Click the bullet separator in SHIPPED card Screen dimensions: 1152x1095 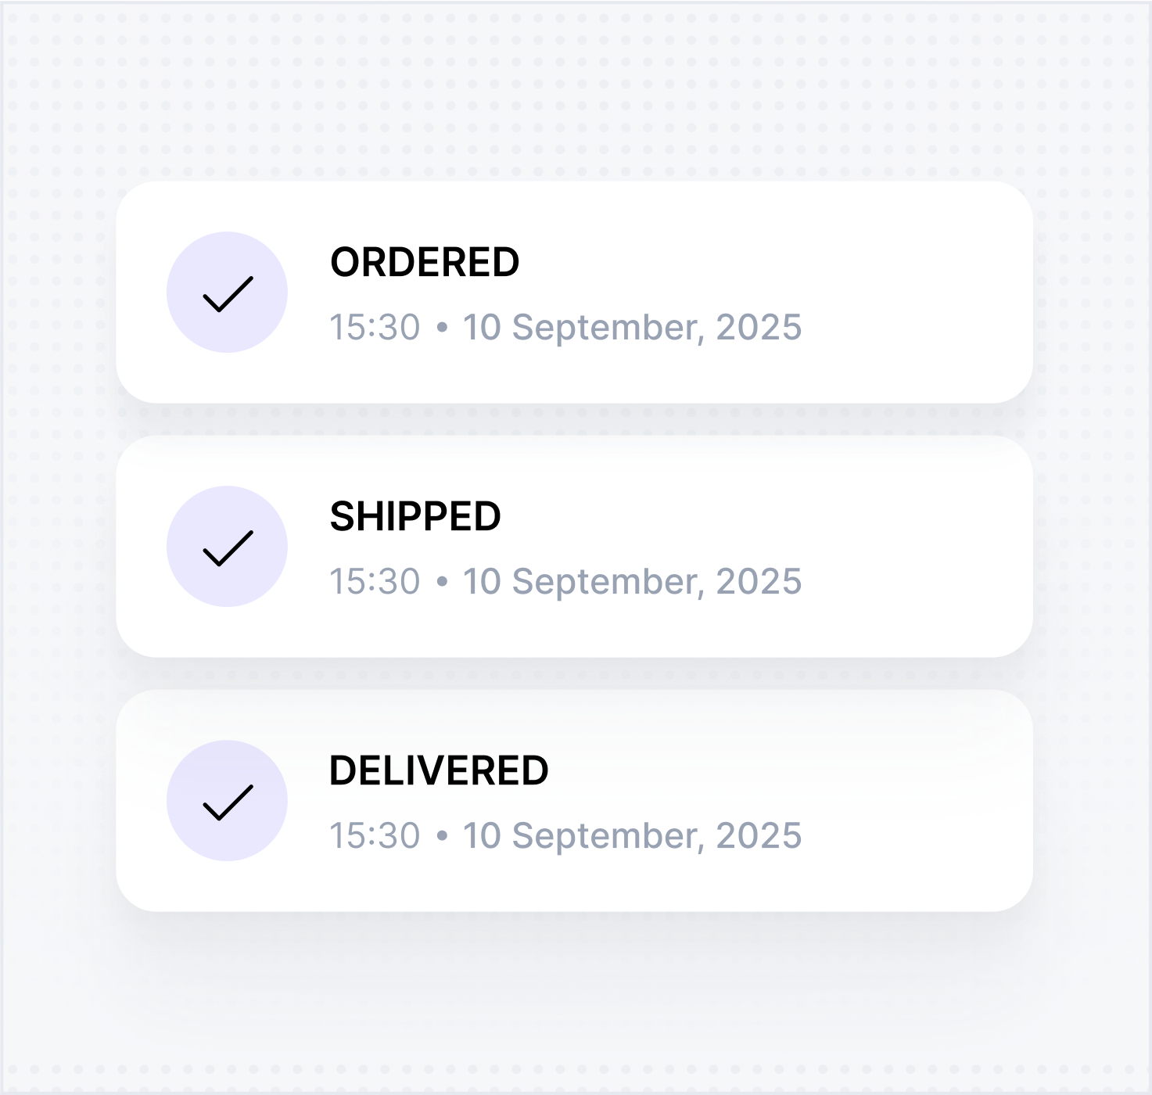[442, 582]
